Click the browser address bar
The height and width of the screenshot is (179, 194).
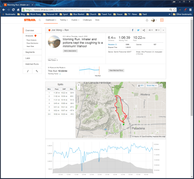click(x=96, y=10)
